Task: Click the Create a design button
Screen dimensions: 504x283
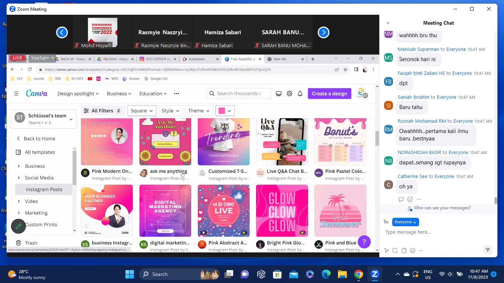Action: [x=329, y=94]
